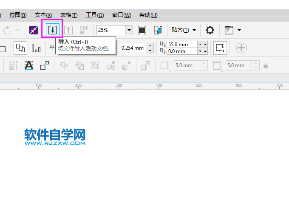Click the Export upward arrow icon
The height and width of the screenshot is (214, 289).
68,30
